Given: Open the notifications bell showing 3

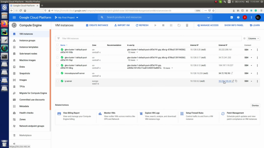Looking at the screenshot, I should pos(244,17).
